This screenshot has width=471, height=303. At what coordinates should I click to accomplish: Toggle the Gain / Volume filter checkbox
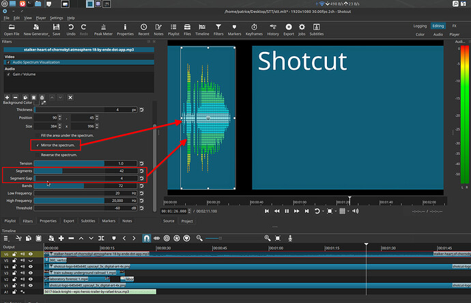tap(8, 74)
